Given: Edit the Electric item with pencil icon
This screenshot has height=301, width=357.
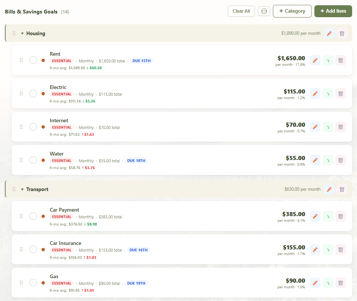Looking at the screenshot, I should pos(315,93).
